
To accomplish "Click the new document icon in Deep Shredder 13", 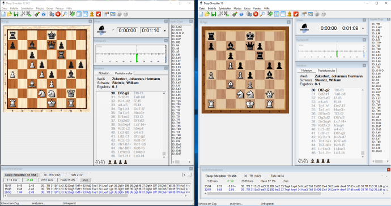I will tap(201, 14).
